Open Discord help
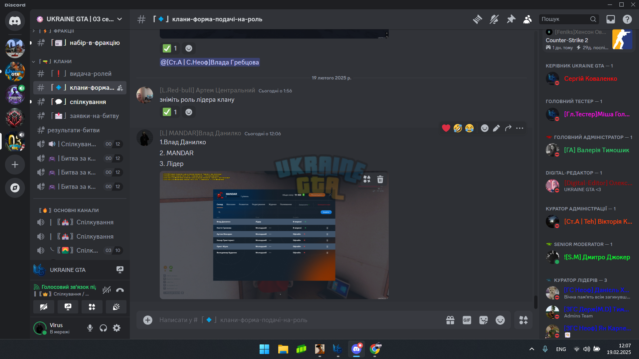 (627, 19)
